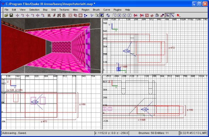Apply Hollow with the dotted square icon
This screenshot has width=209, height=137.
click(70, 15)
